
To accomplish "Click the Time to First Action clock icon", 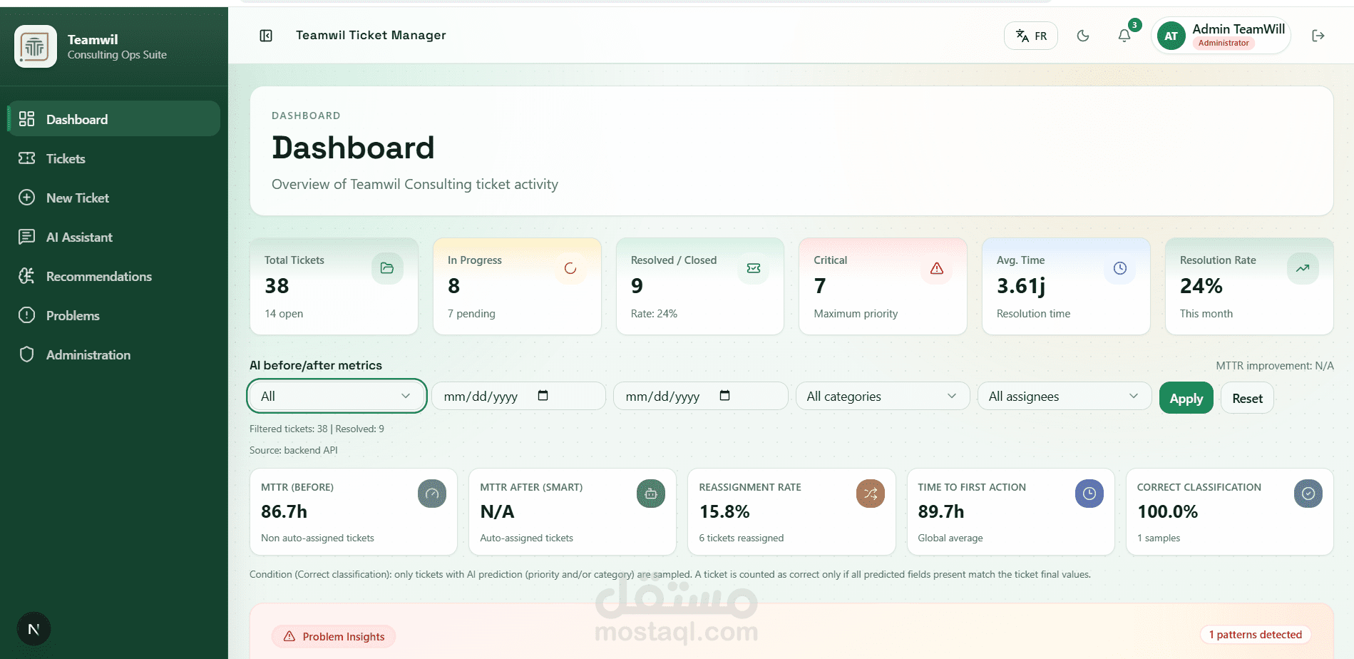I will click(x=1089, y=494).
